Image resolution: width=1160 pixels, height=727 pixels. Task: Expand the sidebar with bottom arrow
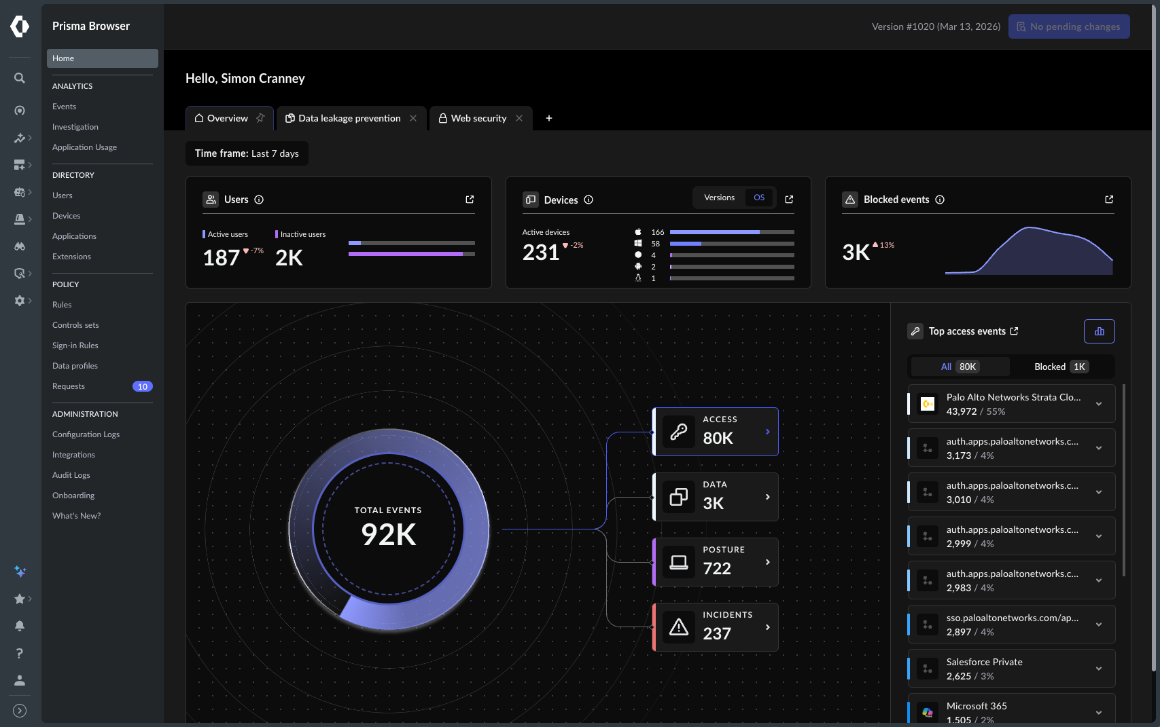20,711
